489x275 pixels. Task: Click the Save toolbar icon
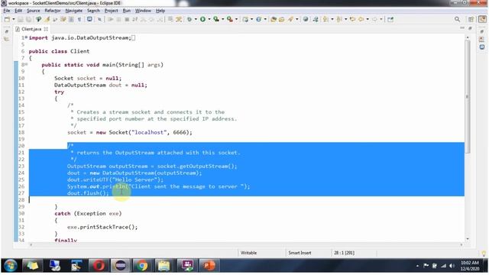click(21, 19)
